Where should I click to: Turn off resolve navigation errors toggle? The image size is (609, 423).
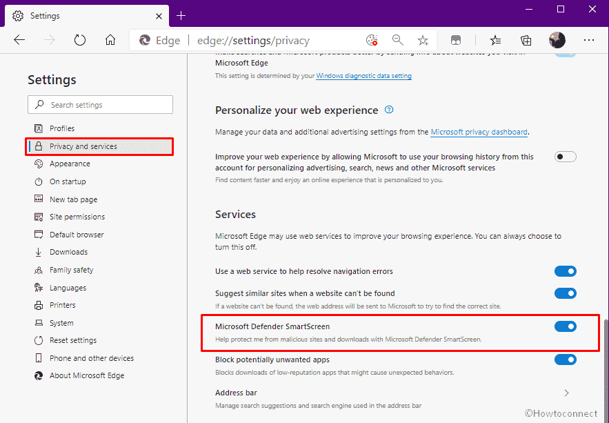point(565,271)
